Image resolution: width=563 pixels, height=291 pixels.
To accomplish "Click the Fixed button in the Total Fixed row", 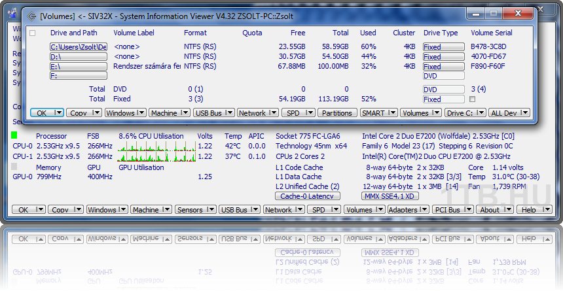I will click(443, 99).
